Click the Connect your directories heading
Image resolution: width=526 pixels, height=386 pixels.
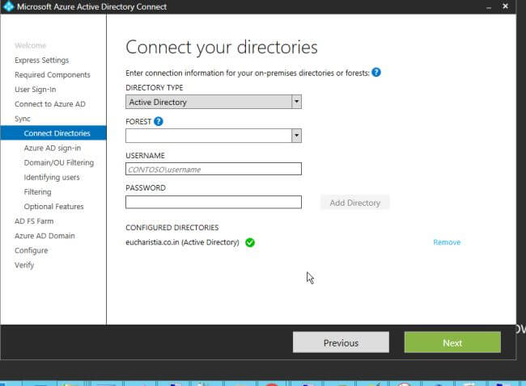tap(222, 47)
